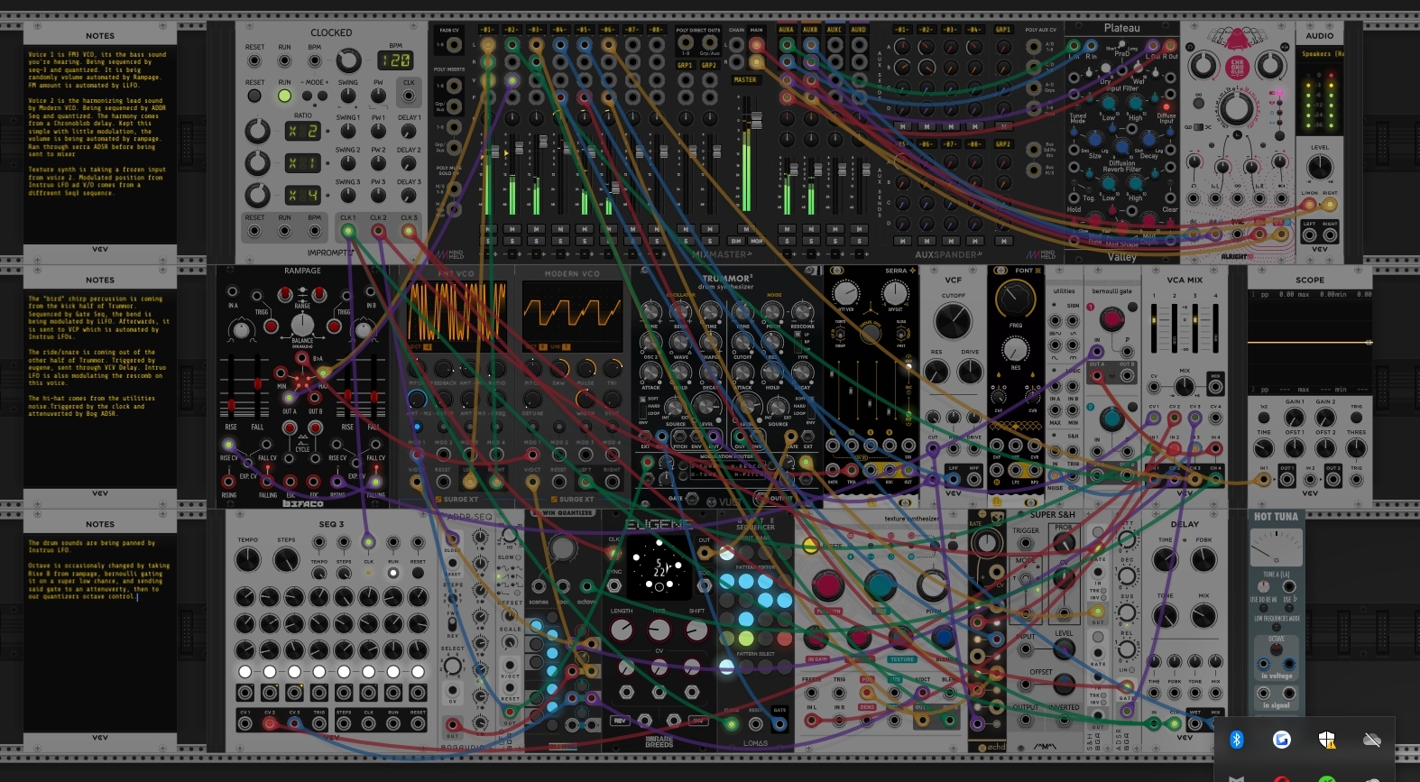Open the Windows Security tray icon

tap(1326, 740)
